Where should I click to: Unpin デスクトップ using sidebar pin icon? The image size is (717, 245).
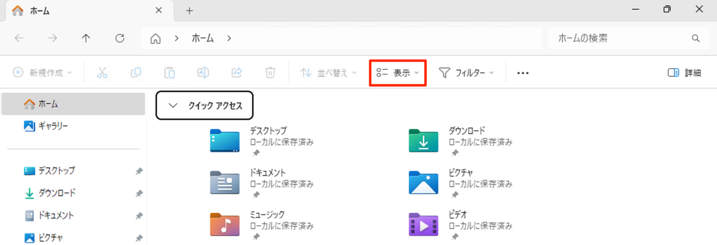point(139,171)
